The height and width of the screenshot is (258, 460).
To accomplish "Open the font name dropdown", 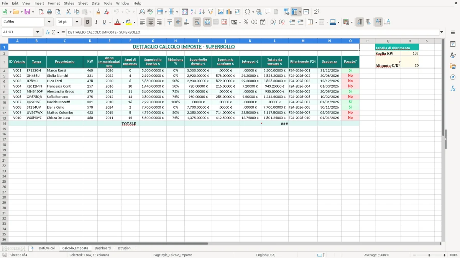I will click(x=49, y=22).
